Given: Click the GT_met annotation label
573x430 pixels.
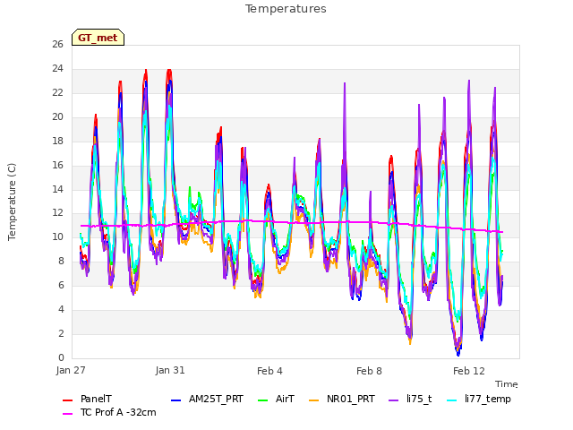Looking at the screenshot, I should click(98, 38).
